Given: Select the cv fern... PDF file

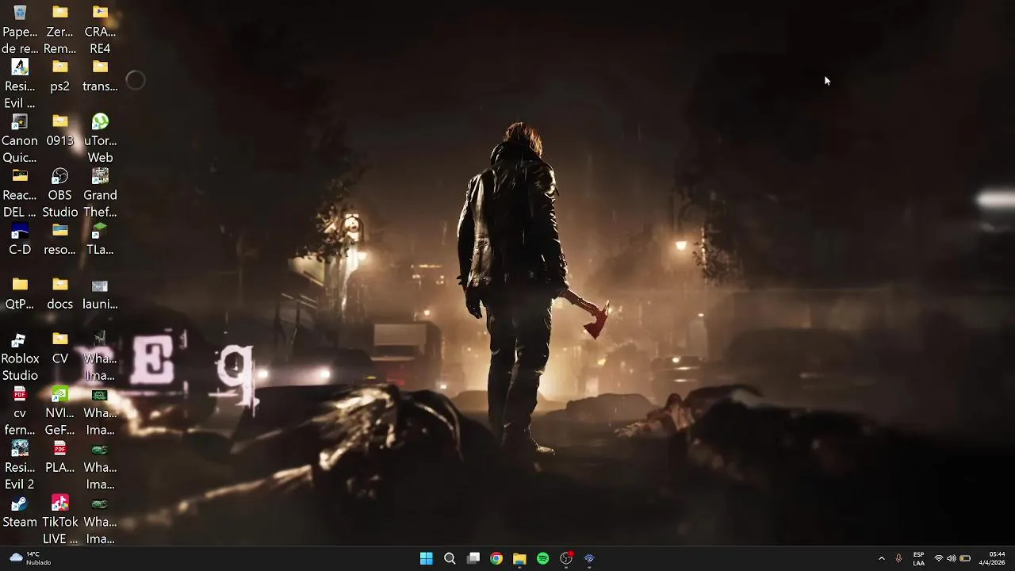Looking at the screenshot, I should [20, 412].
